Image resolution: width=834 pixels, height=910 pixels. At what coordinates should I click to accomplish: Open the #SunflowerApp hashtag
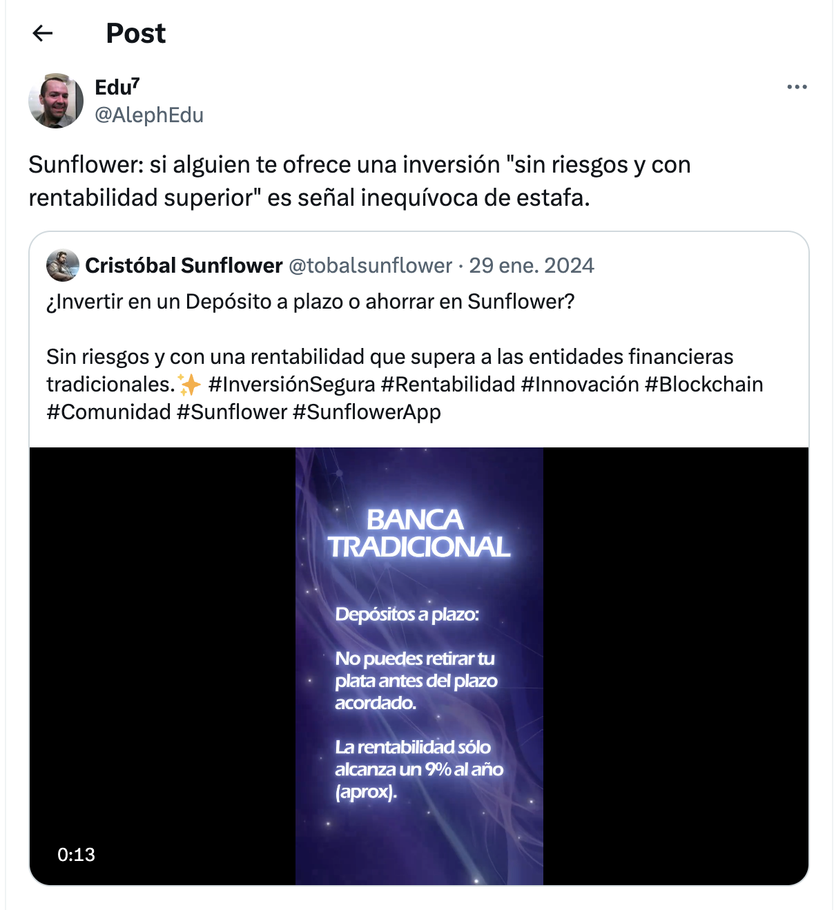(x=367, y=412)
